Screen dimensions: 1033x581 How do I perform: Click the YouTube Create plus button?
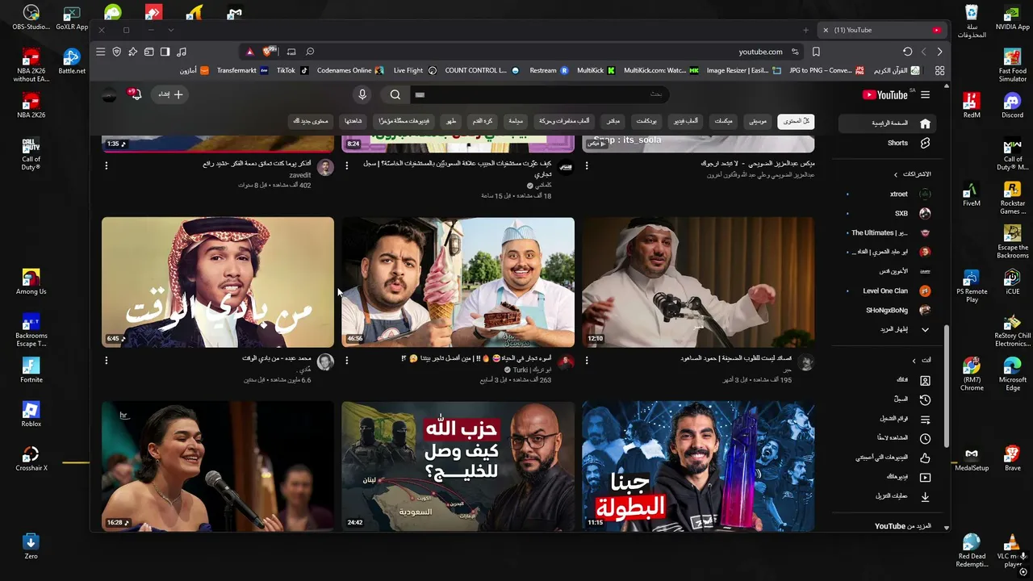(170, 94)
